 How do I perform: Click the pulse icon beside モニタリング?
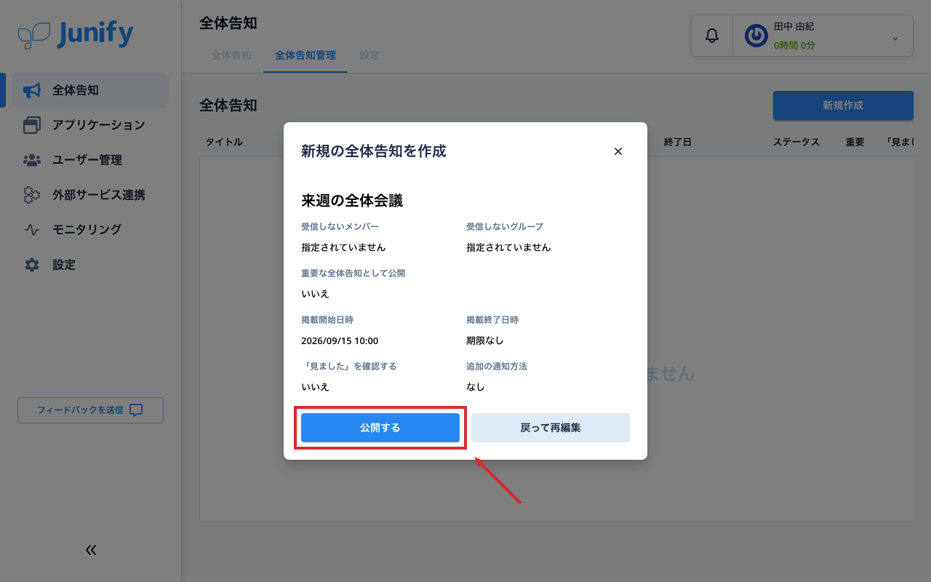[31, 229]
